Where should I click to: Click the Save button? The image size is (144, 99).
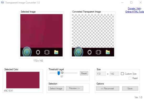[130, 89]
